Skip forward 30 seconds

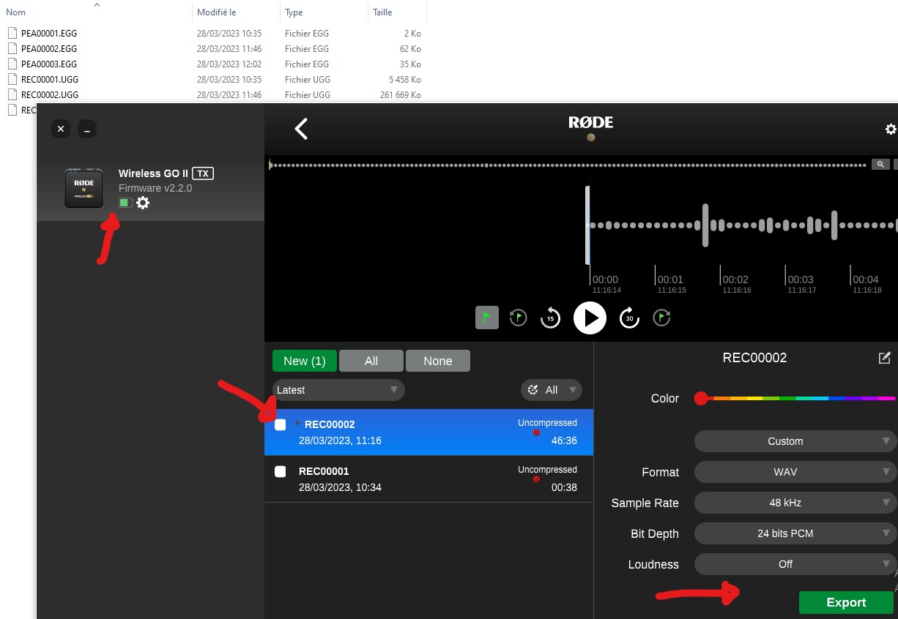coord(629,318)
